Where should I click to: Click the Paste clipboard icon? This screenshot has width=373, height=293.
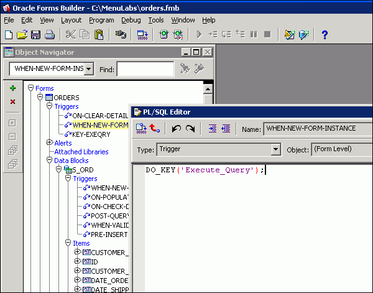pyautogui.click(x=99, y=35)
